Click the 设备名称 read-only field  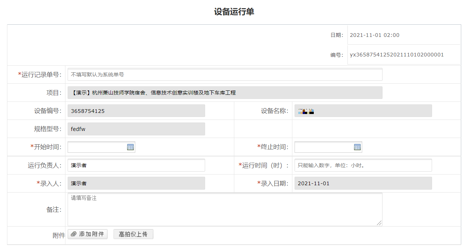pyautogui.click(x=363, y=111)
